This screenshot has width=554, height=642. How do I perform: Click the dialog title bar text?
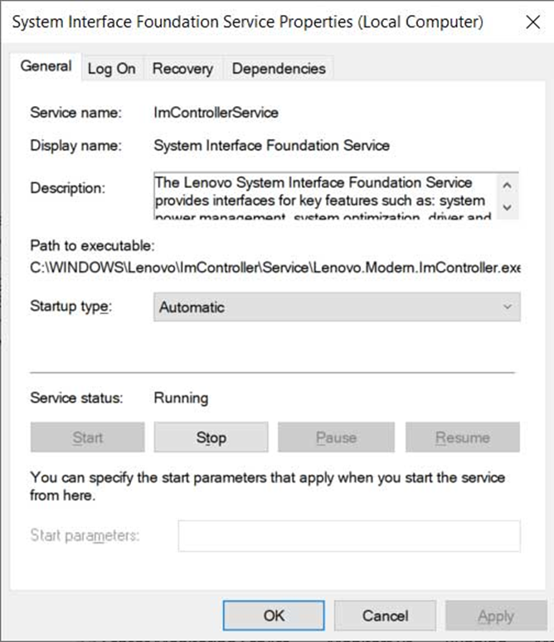tap(247, 22)
